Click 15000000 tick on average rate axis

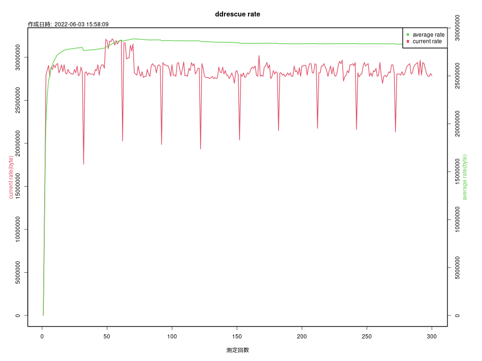(x=458, y=172)
